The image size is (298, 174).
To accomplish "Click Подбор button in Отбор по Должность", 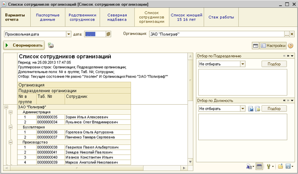I will pyautogui.click(x=274, y=109).
